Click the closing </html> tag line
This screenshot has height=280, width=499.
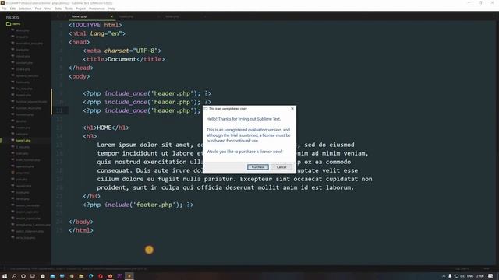coord(81,230)
